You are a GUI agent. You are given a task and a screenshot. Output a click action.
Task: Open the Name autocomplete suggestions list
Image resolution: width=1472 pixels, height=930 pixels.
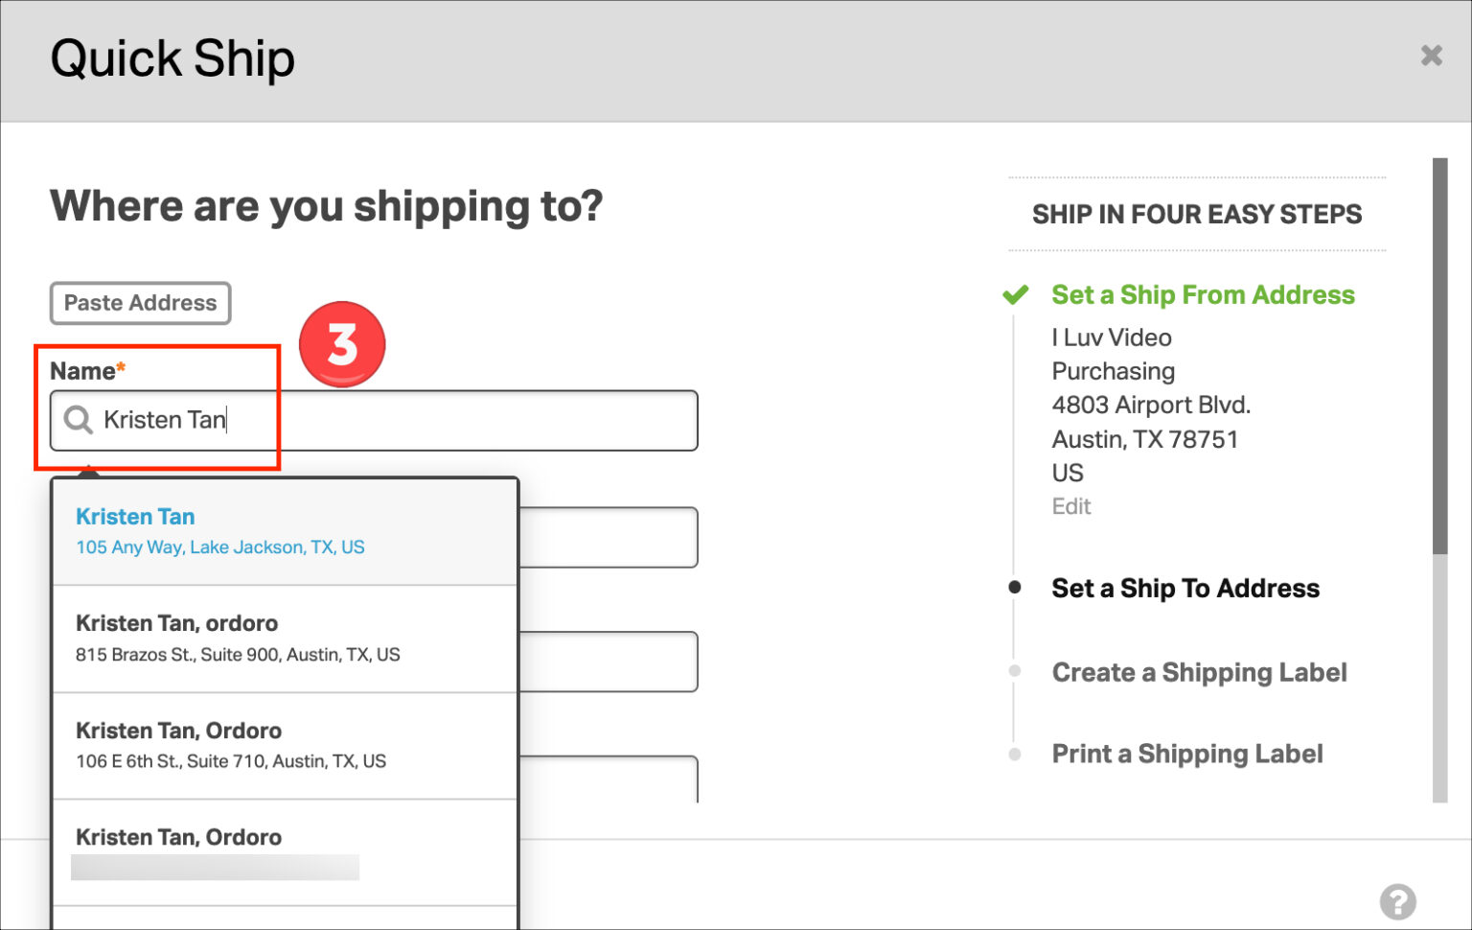[374, 420]
